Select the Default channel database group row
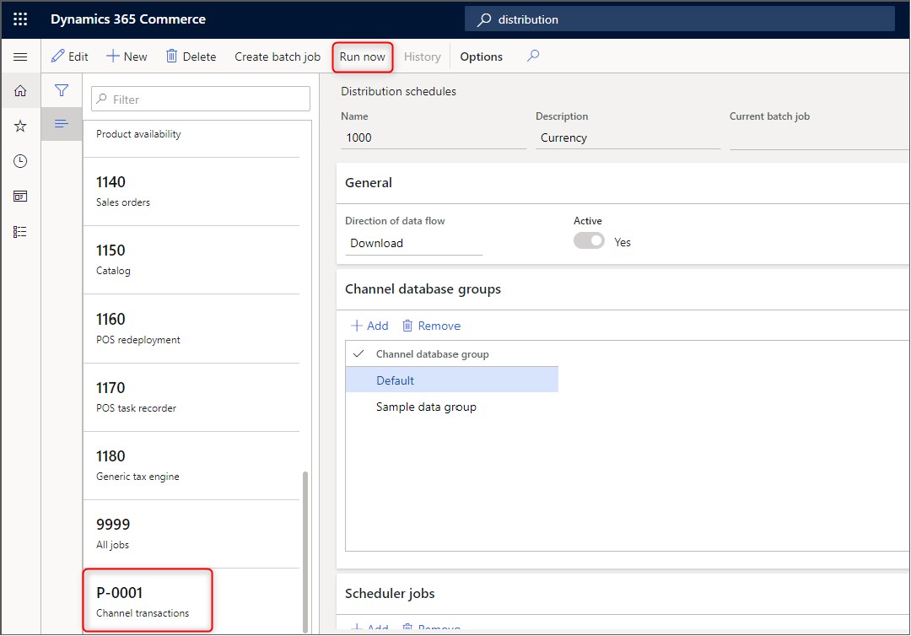 coord(452,380)
